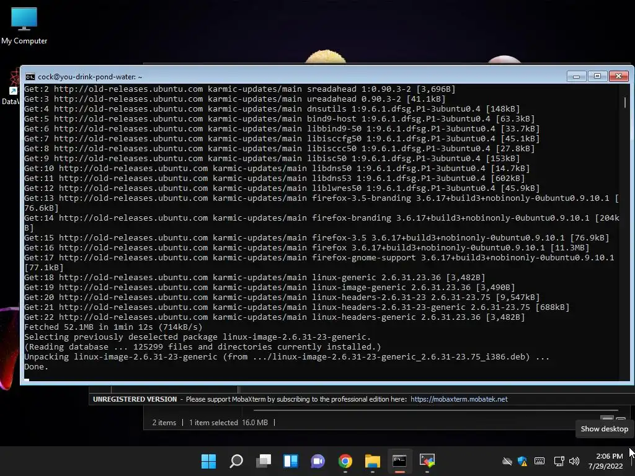635x476 pixels.
Task: Click the 'Fetched 52.1MB in 1min 12s' line
Action: point(113,327)
